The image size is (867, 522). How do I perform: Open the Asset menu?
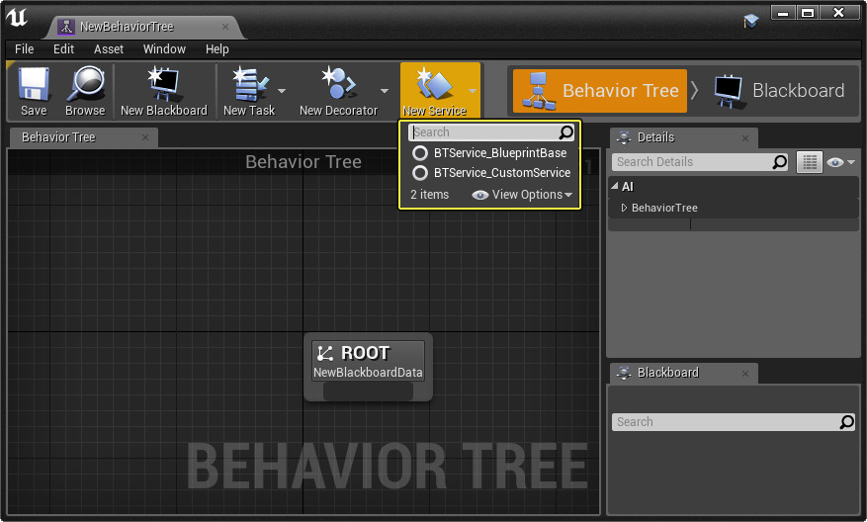(x=109, y=48)
